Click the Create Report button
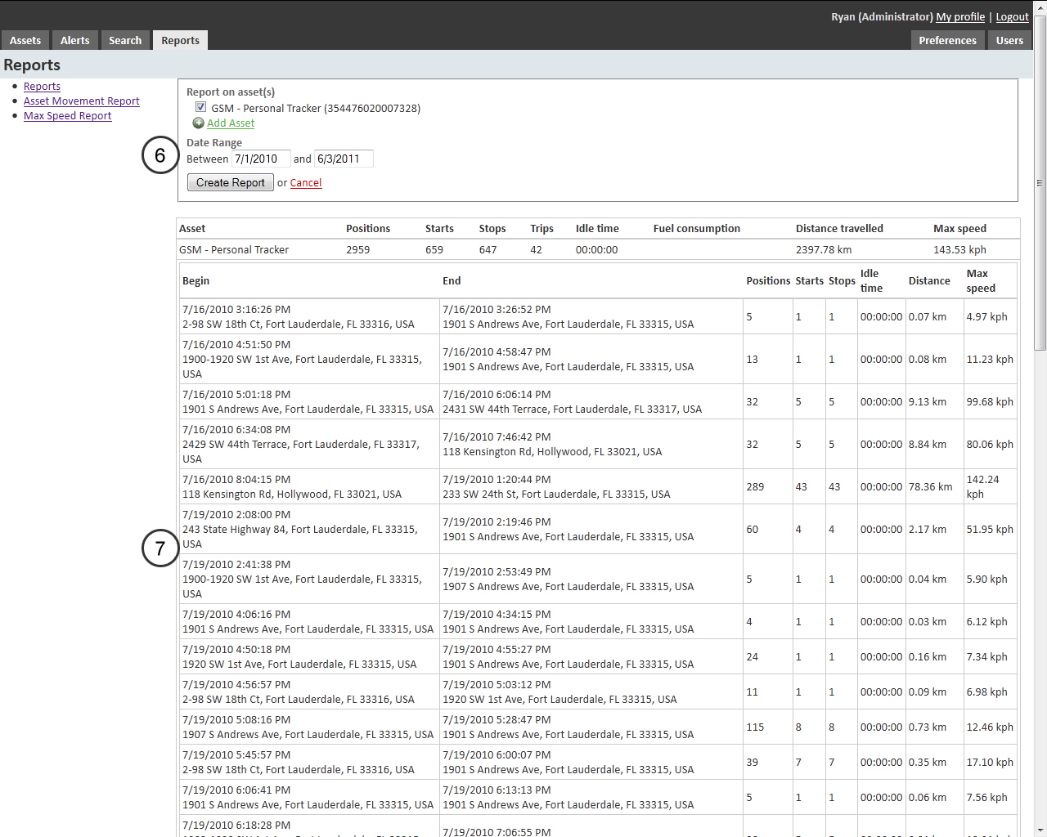Viewport: 1047px width, 837px height. tap(230, 182)
